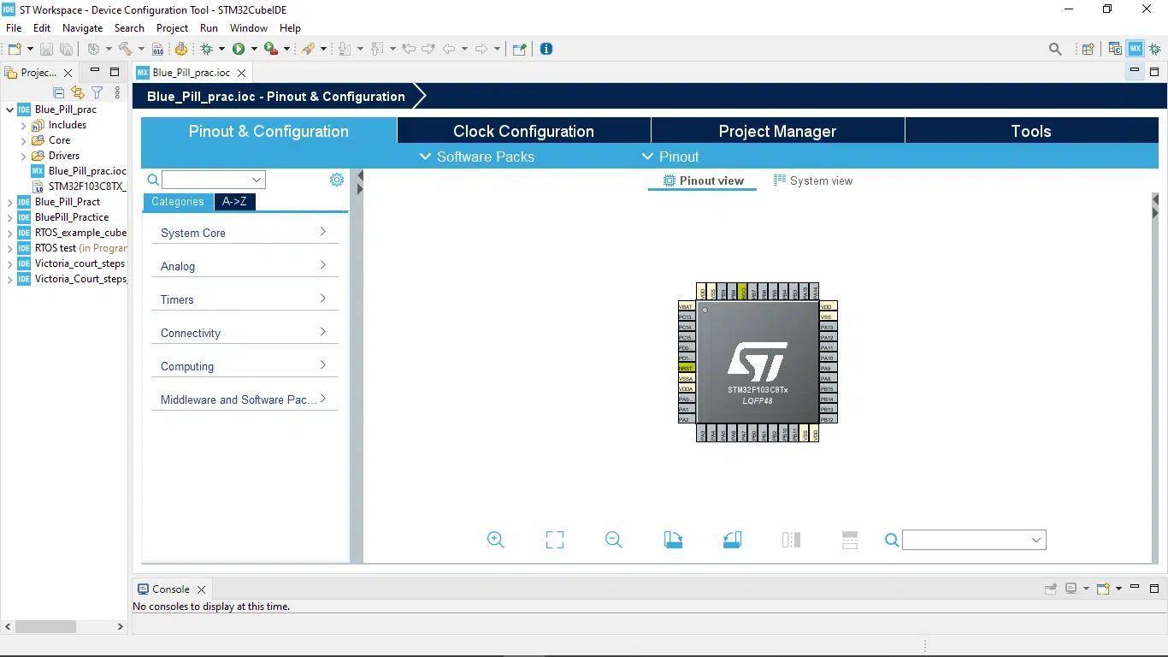The image size is (1168, 657).
Task: Zoom out of the pinout chip view
Action: [614, 540]
